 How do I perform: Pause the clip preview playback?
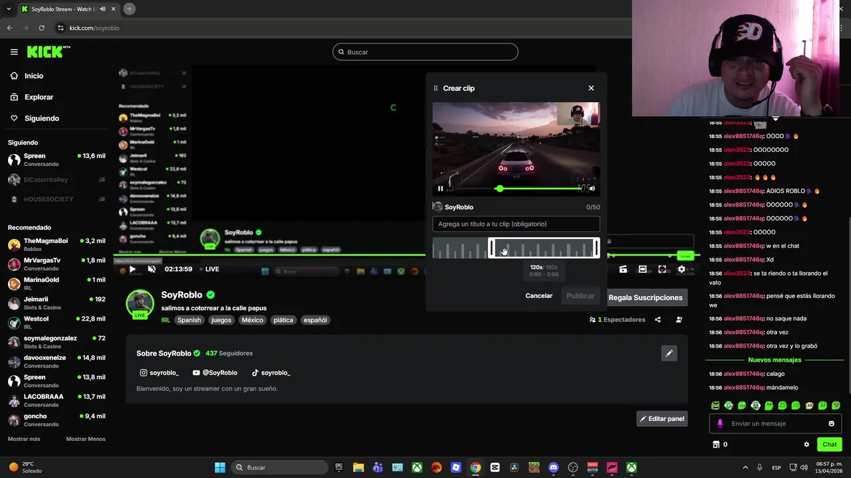point(440,189)
